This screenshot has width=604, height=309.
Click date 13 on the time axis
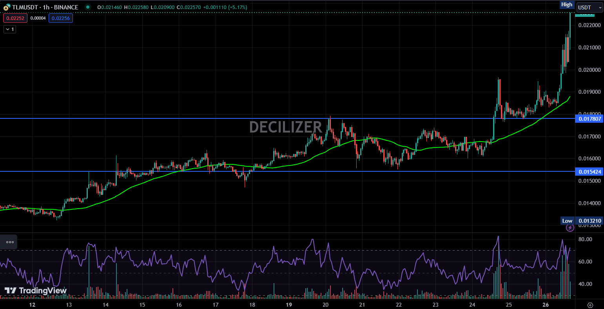(69, 305)
